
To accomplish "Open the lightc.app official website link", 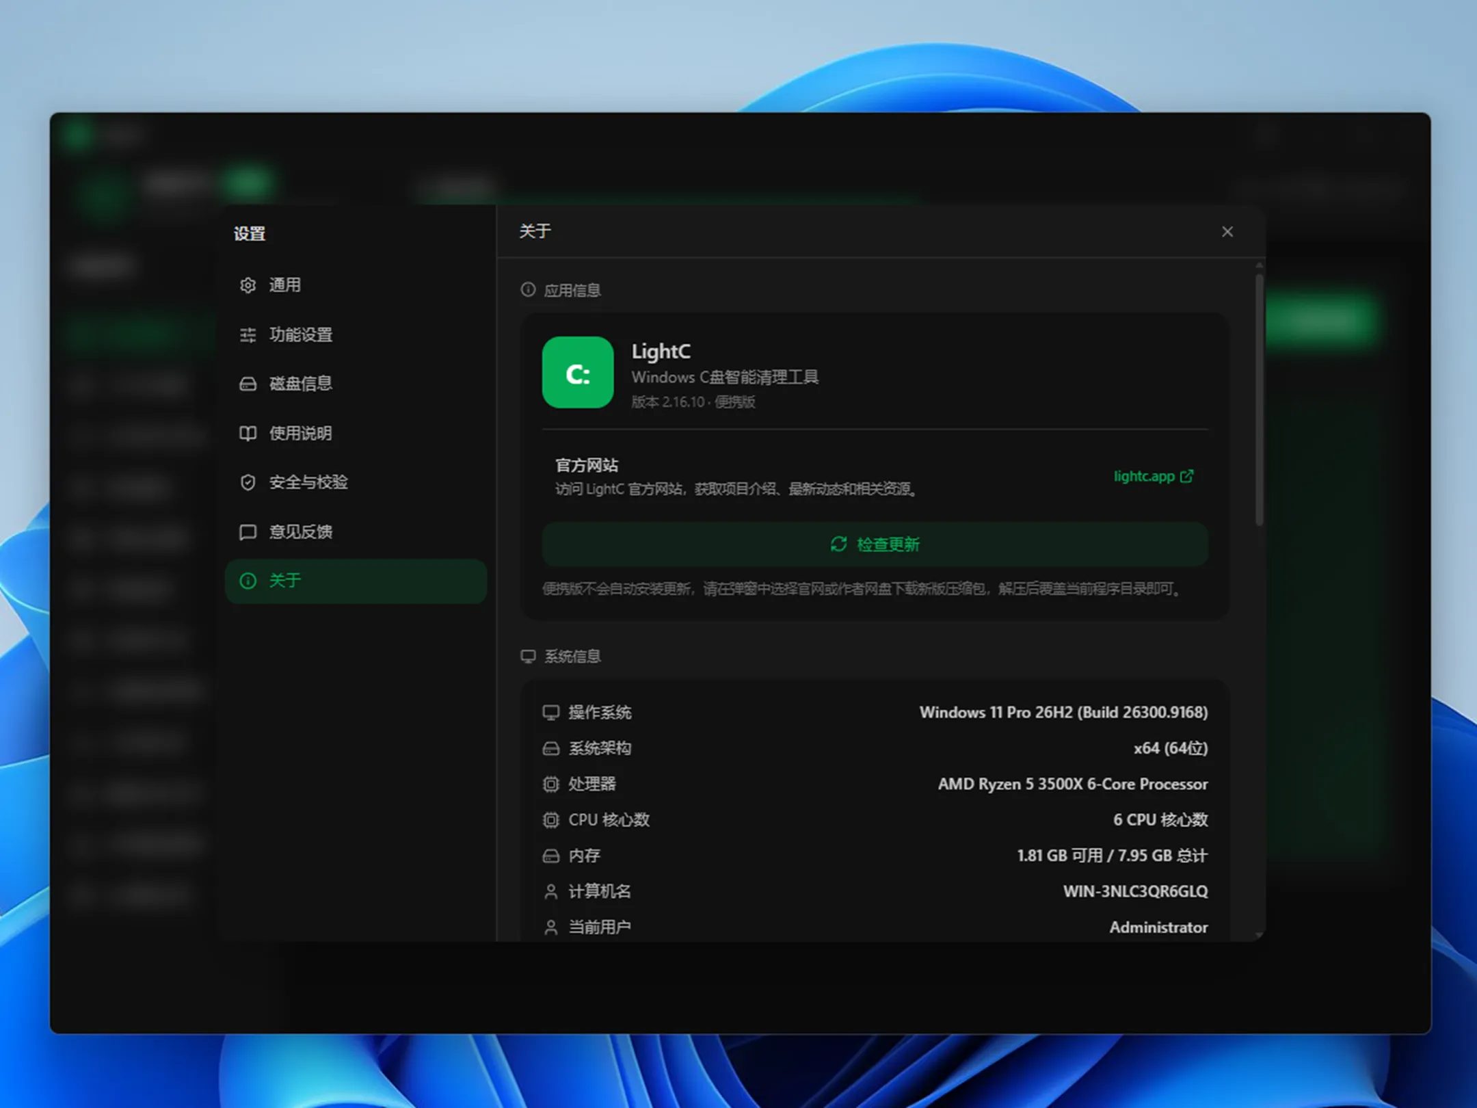I will coord(1154,476).
